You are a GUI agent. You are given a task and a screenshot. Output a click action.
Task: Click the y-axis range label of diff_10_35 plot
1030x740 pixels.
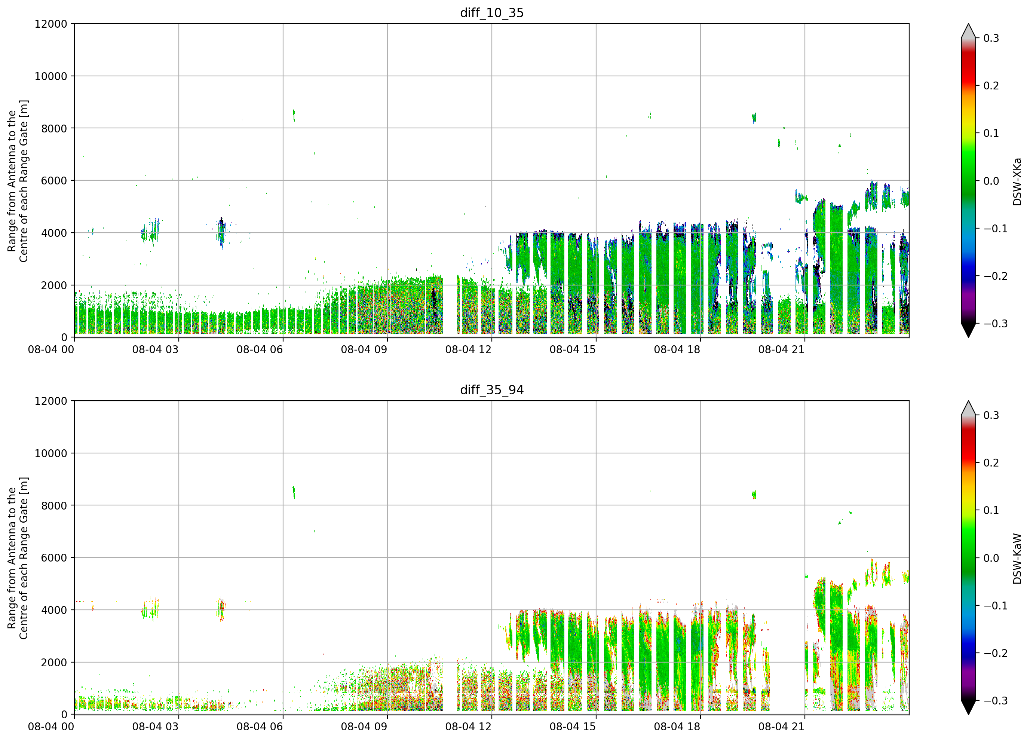[x=18, y=181]
